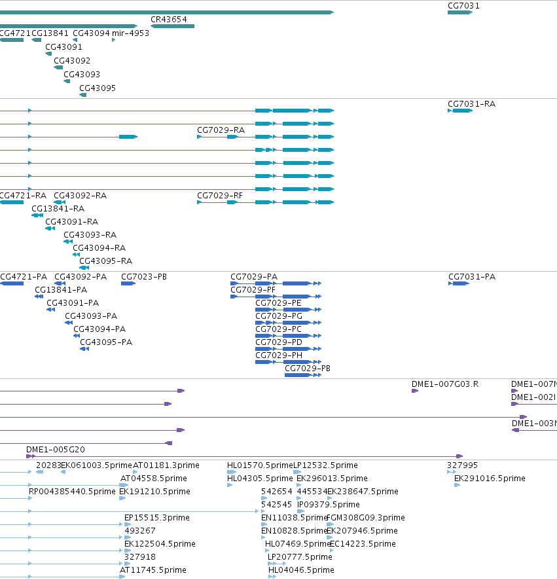This screenshot has width=557, height=580.
Task: Select the CG7029-PC protein label
Action: coord(279,329)
